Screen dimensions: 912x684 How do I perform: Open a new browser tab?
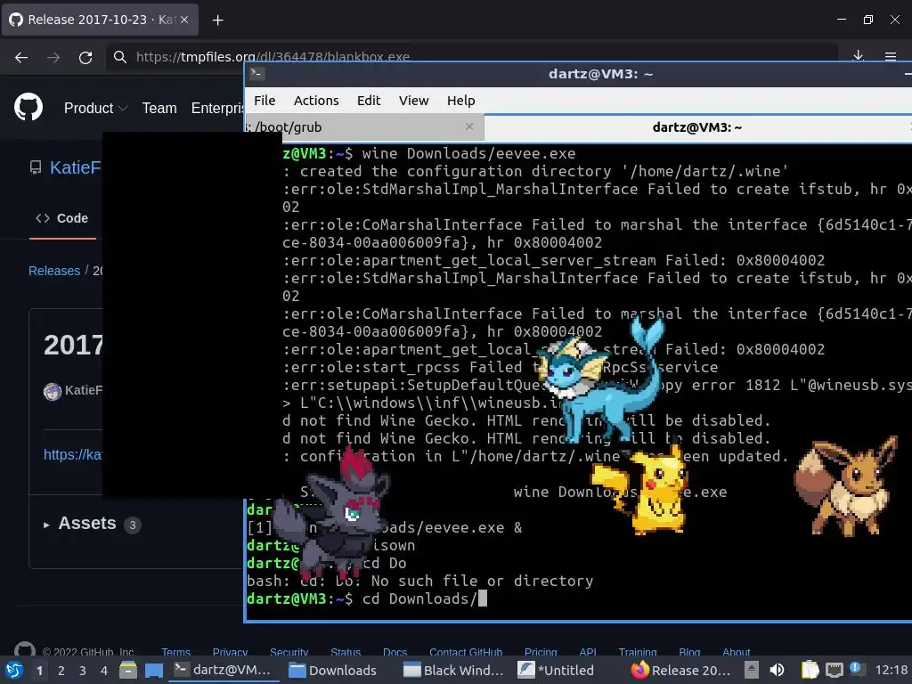pyautogui.click(x=217, y=20)
